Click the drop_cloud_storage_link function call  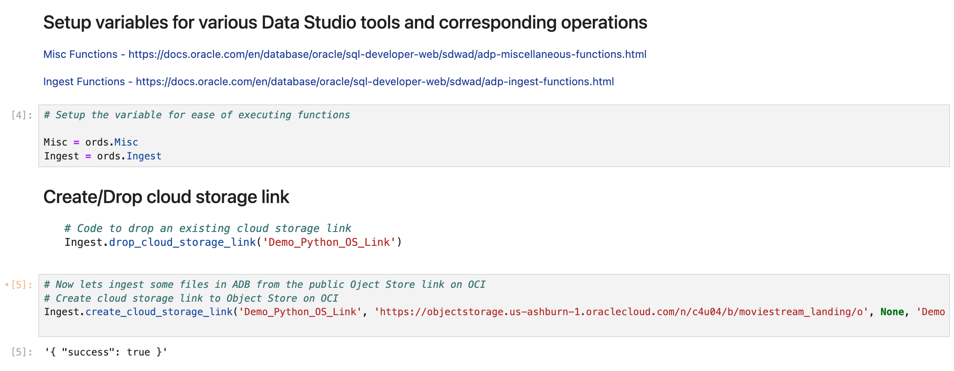[x=182, y=242]
